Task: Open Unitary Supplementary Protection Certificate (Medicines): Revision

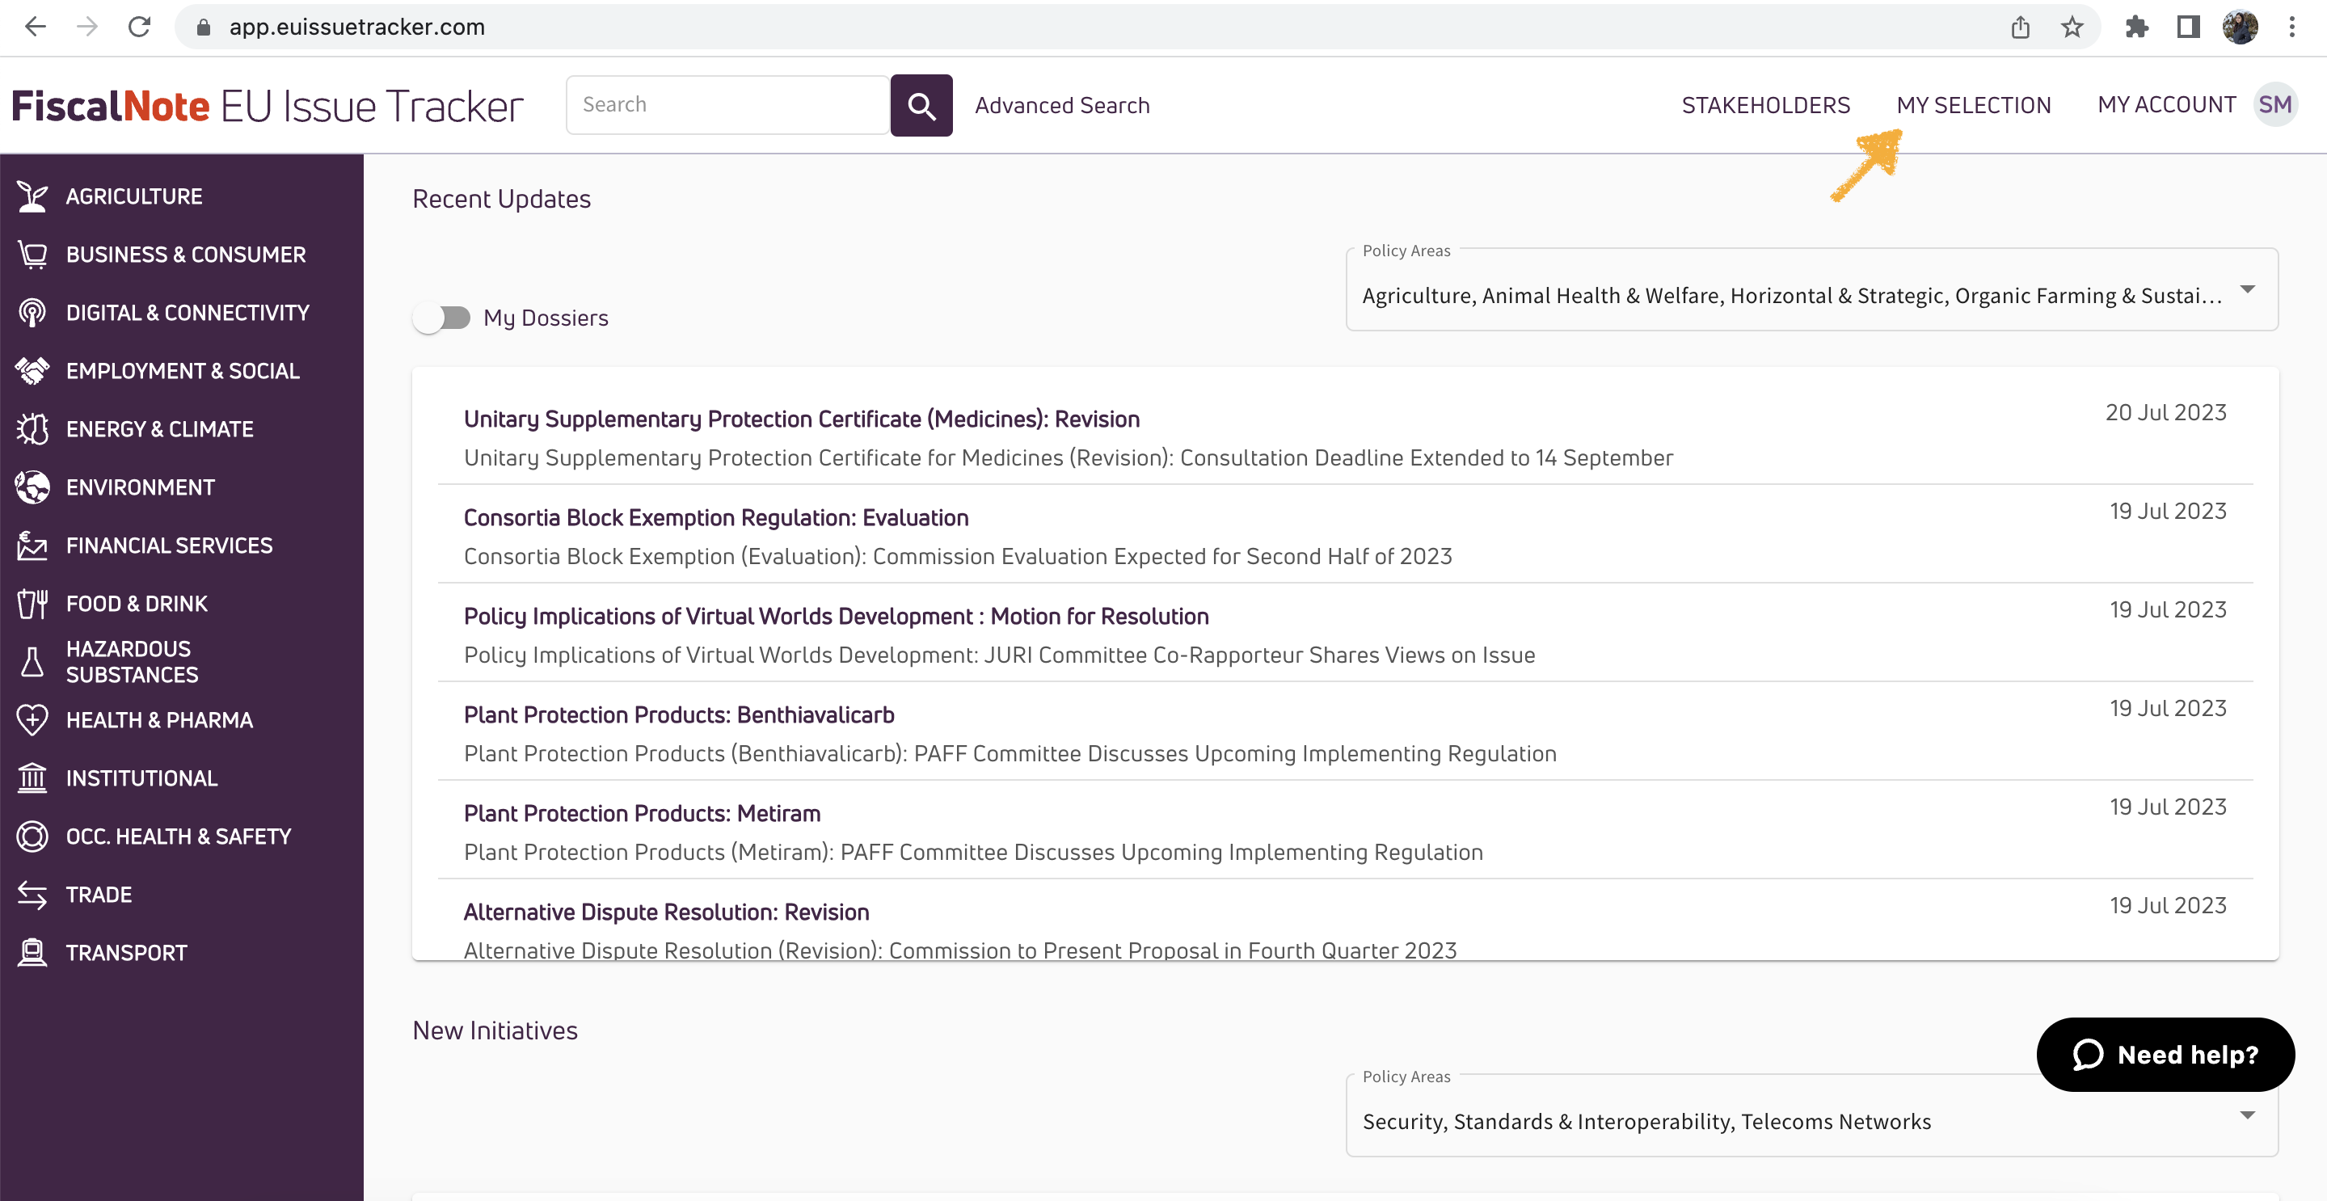Action: click(801, 419)
